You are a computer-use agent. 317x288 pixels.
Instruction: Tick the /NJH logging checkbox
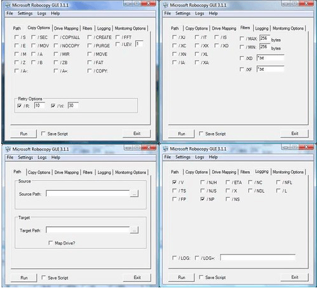203,182
